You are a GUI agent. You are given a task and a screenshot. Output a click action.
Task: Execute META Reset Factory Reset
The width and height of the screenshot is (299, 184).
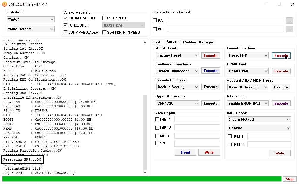click(211, 55)
